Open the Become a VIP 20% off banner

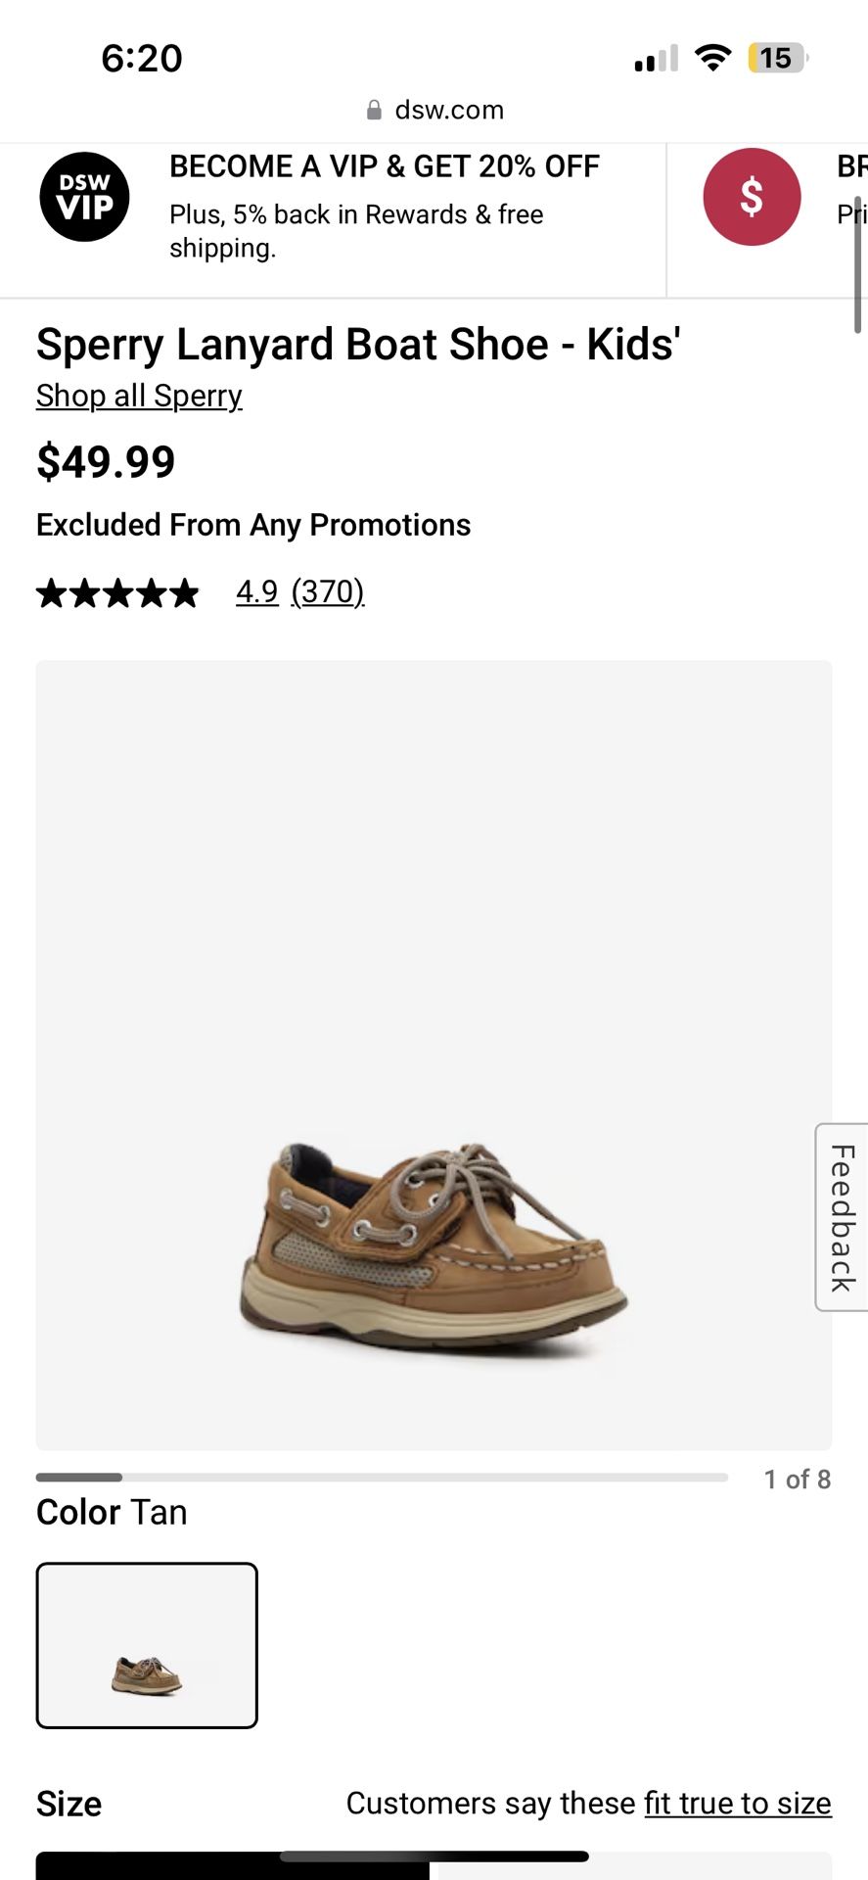[384, 205]
